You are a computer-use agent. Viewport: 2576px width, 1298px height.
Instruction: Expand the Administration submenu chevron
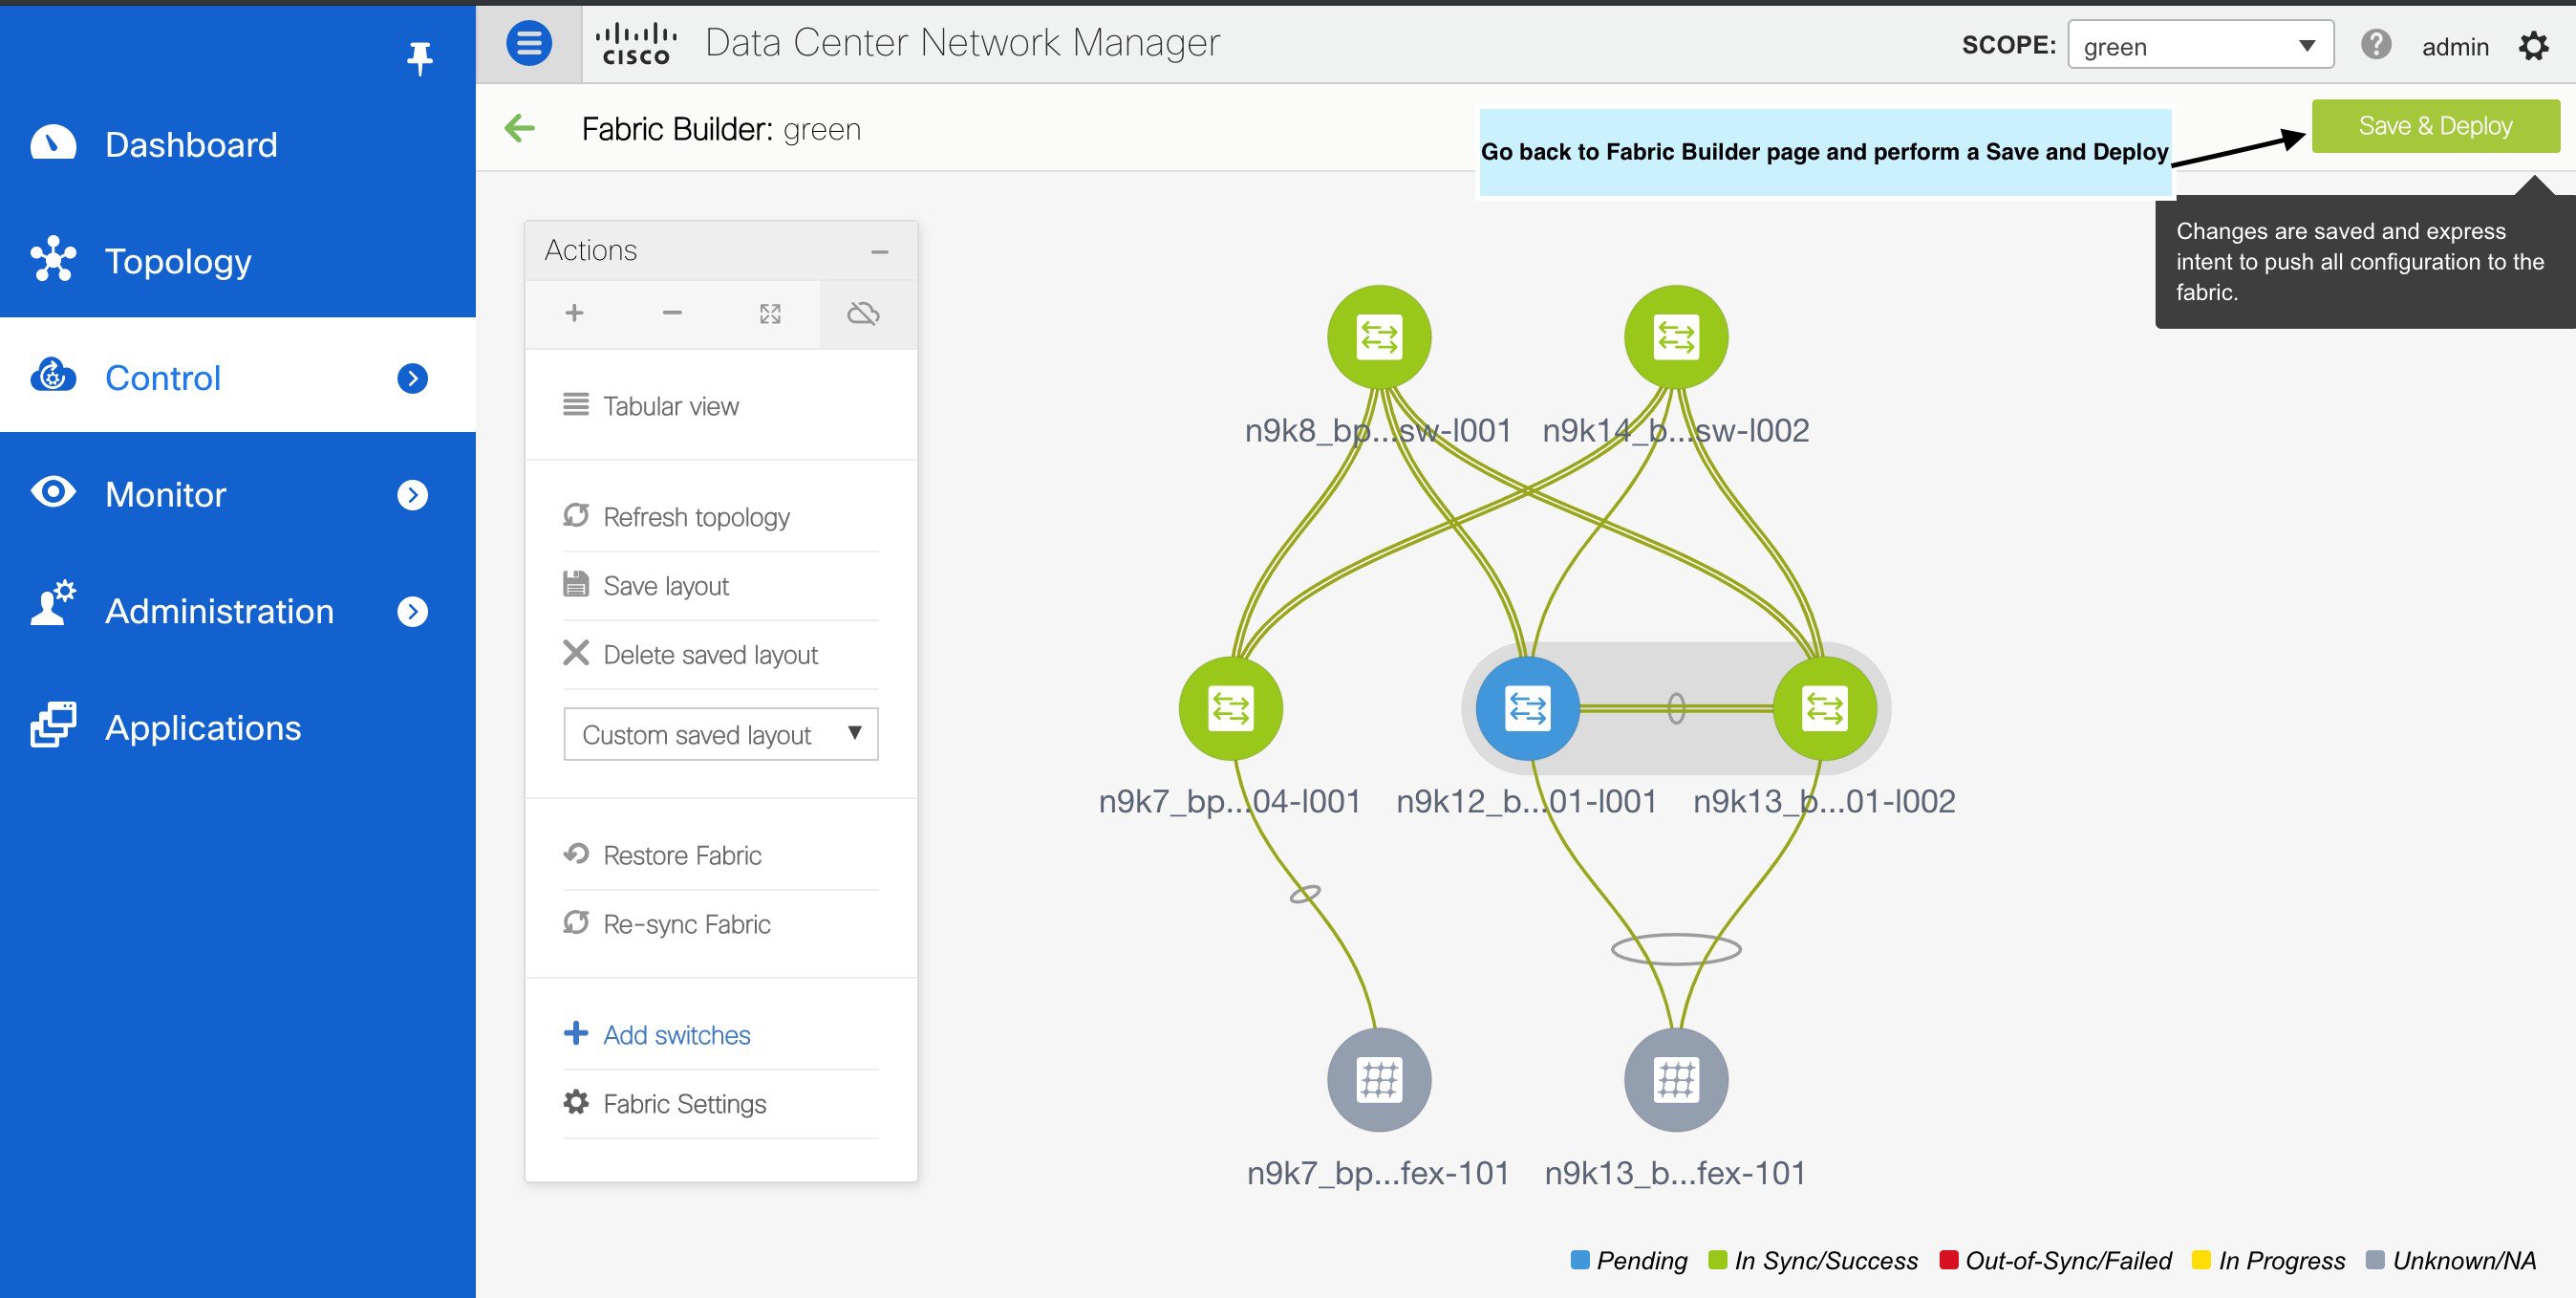click(412, 611)
